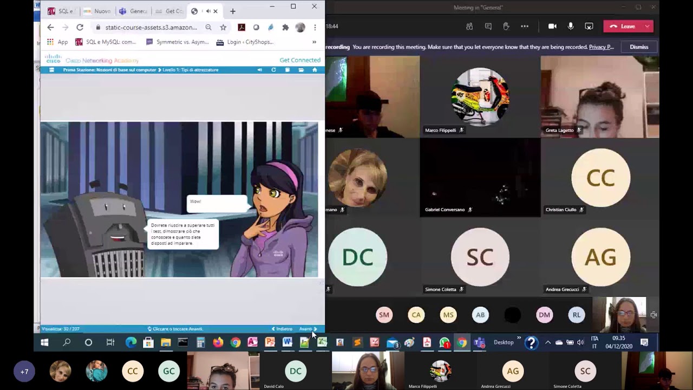The image size is (693, 390).
Task: Click the Get Connected link
Action: pos(300,60)
